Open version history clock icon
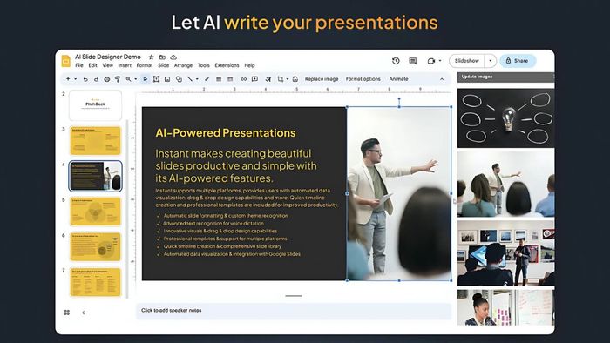This screenshot has width=610, height=343. [396, 61]
